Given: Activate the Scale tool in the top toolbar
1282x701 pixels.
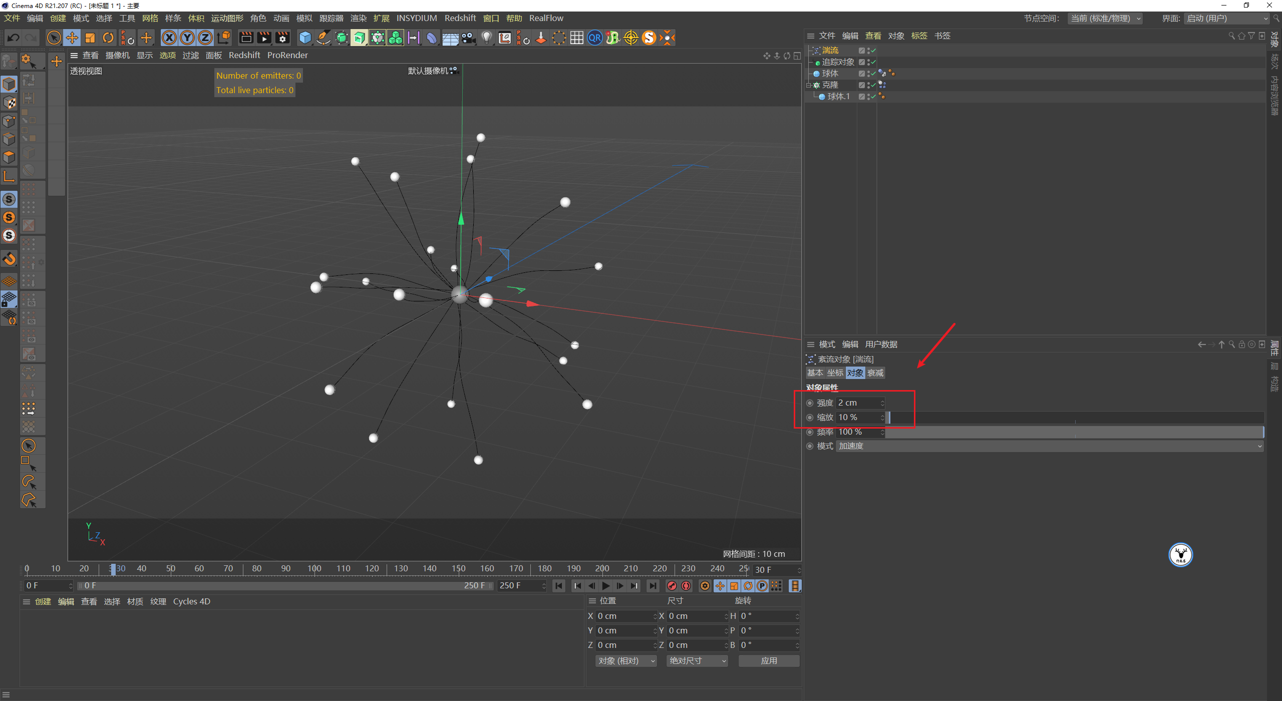Looking at the screenshot, I should [90, 38].
